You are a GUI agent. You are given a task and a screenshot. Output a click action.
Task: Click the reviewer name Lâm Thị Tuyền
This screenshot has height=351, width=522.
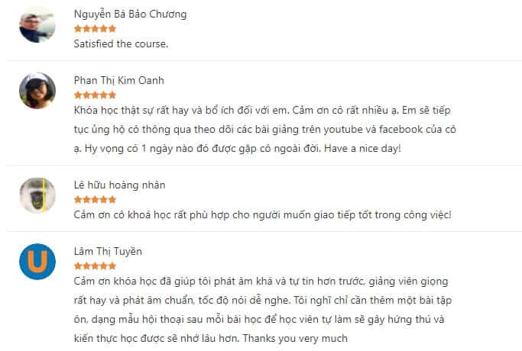(x=108, y=252)
